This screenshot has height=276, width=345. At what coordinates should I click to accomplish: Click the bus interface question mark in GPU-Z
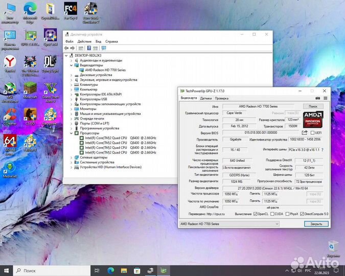click(x=323, y=150)
